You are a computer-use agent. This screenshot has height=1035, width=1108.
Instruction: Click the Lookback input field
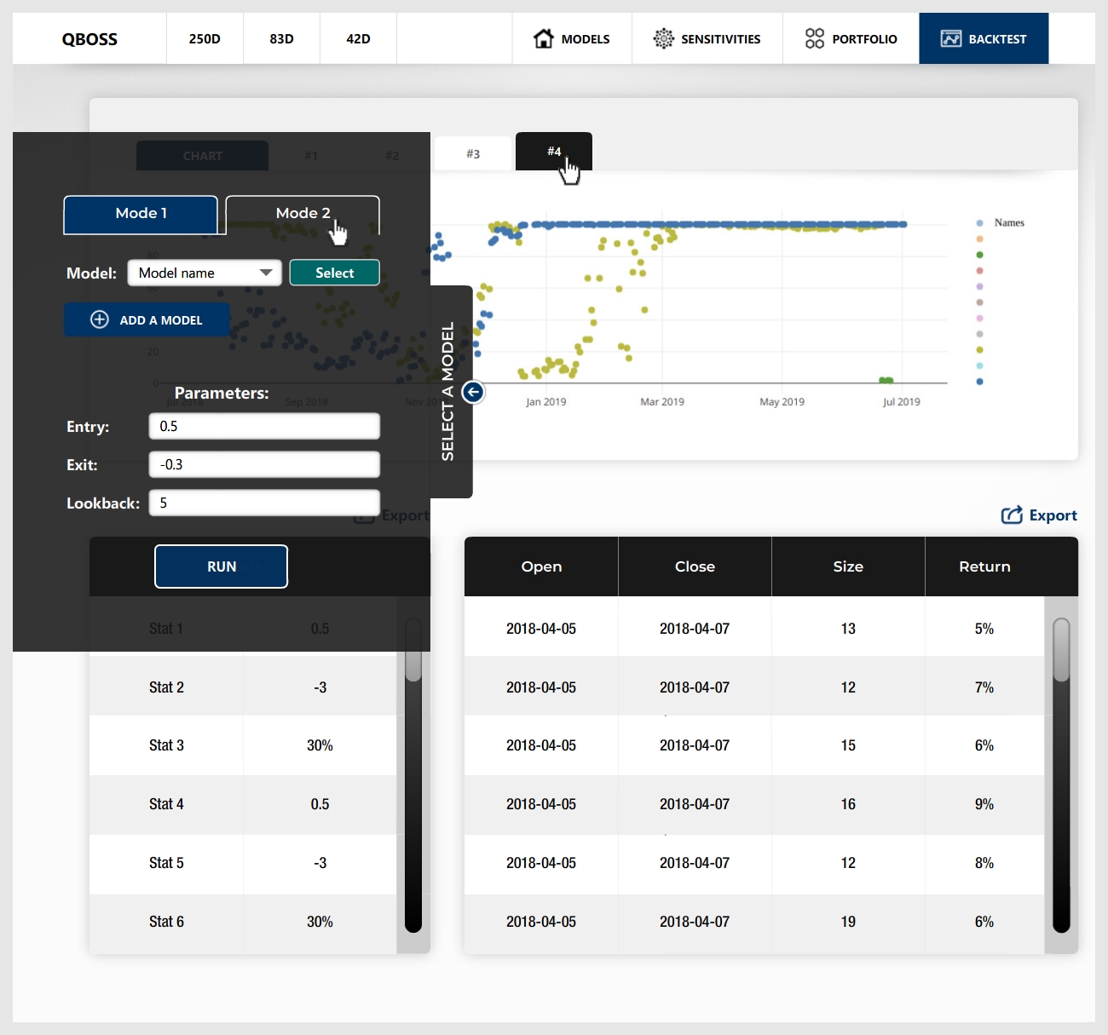(264, 503)
